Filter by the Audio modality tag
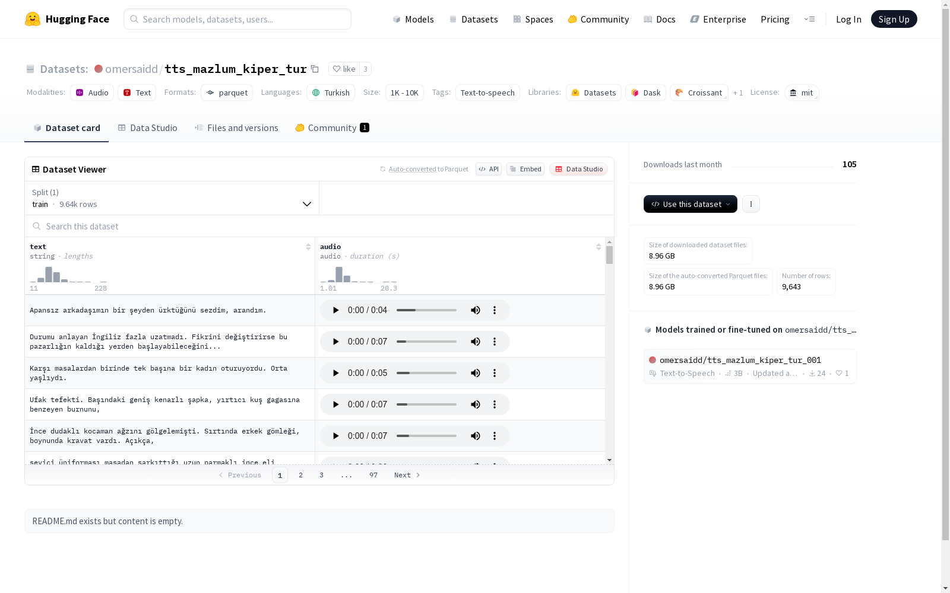 [92, 93]
